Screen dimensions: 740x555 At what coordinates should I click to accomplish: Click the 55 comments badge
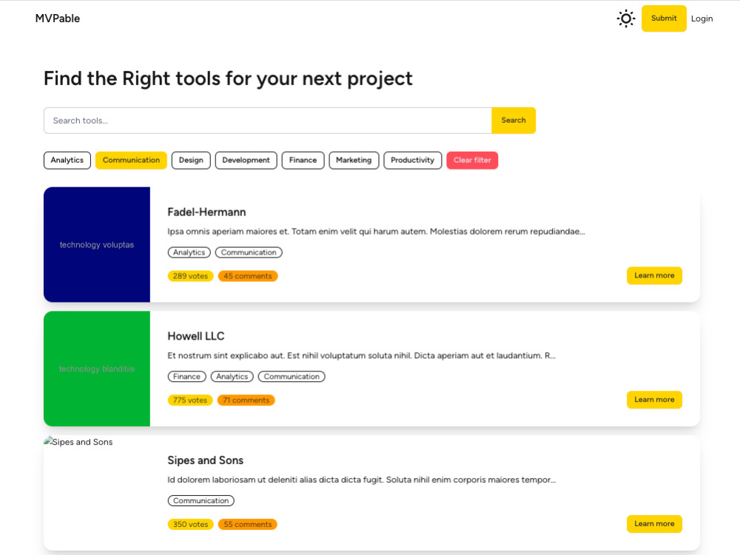click(x=248, y=525)
